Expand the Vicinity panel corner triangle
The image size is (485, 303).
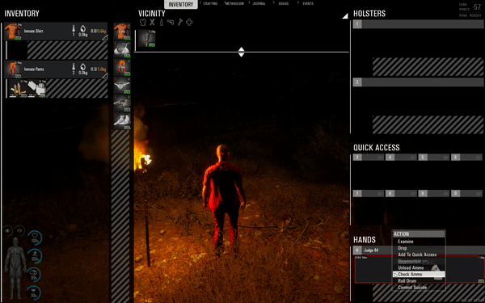pos(345,16)
